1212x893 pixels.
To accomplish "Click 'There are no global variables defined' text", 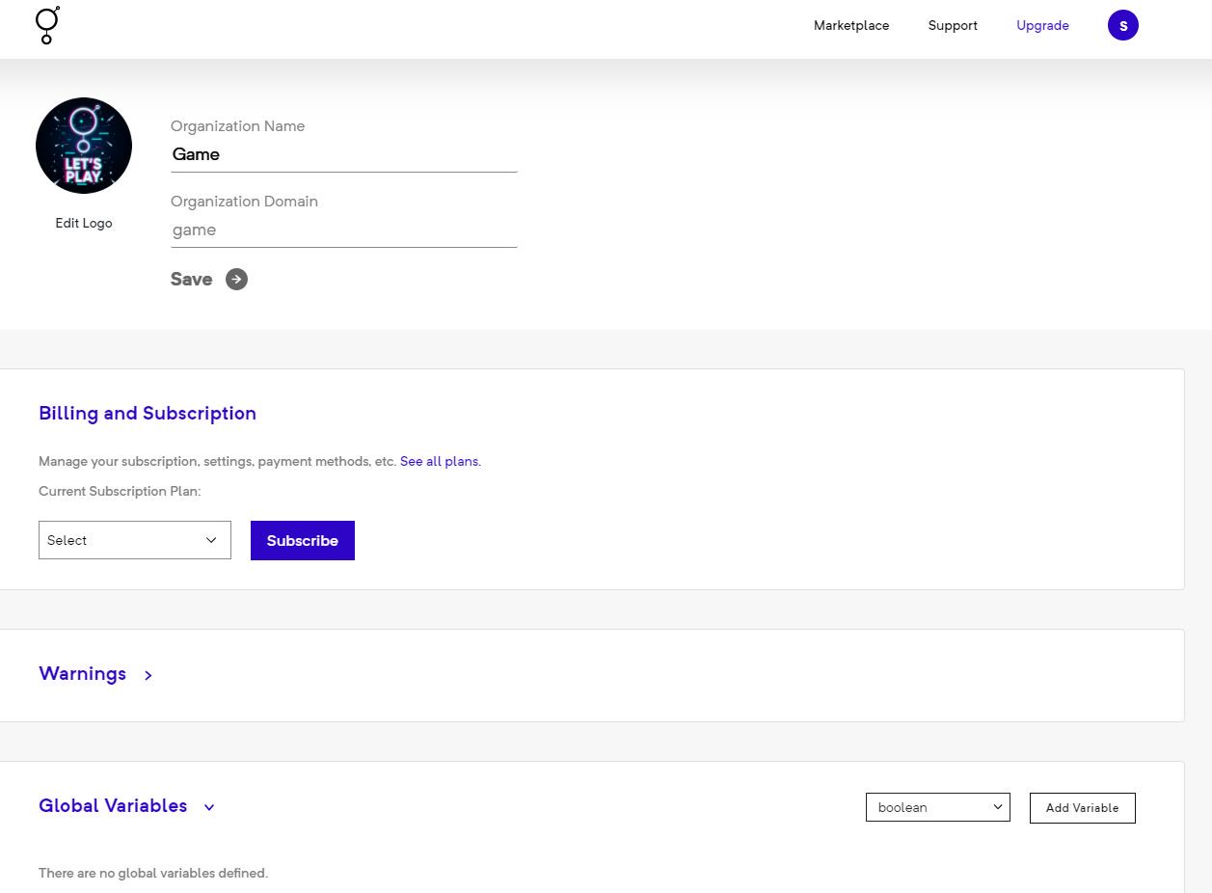I will (153, 873).
